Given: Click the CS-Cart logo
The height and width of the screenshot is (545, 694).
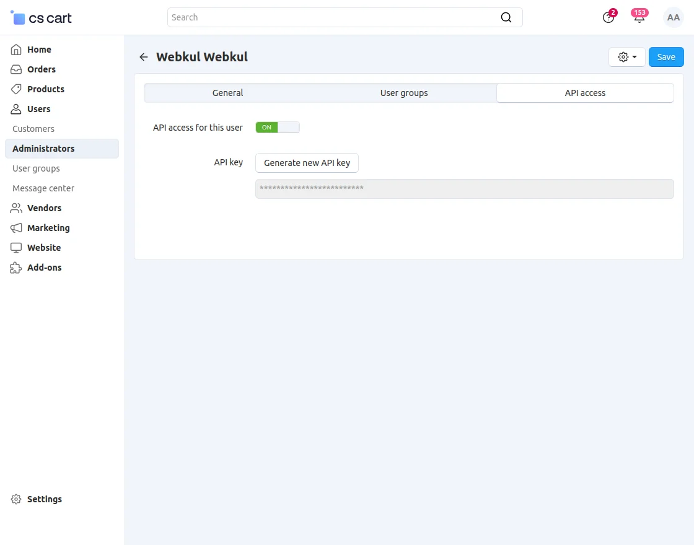Looking at the screenshot, I should 41,18.
